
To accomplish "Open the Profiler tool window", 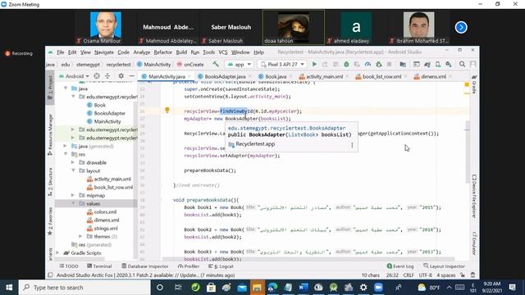I will (x=189, y=266).
